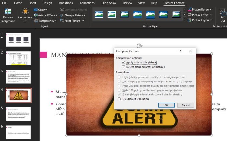Open the Corrections sun icon
The image size is (227, 141).
click(x=25, y=11)
